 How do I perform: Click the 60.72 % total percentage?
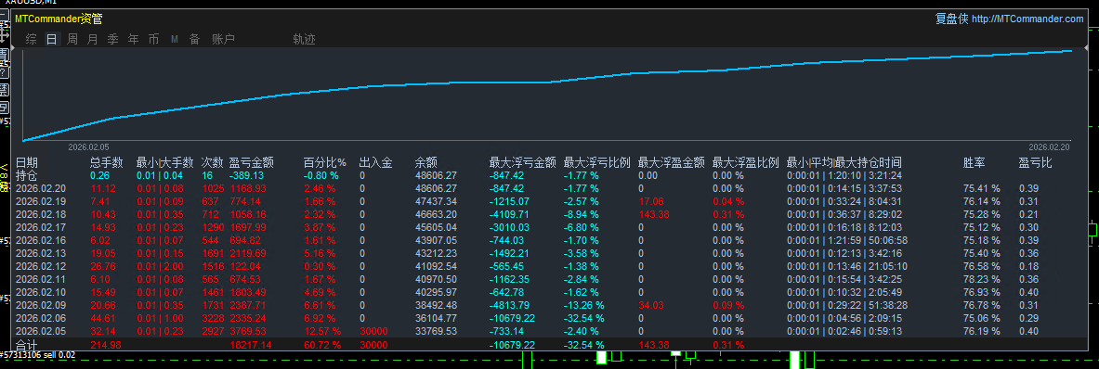(322, 345)
